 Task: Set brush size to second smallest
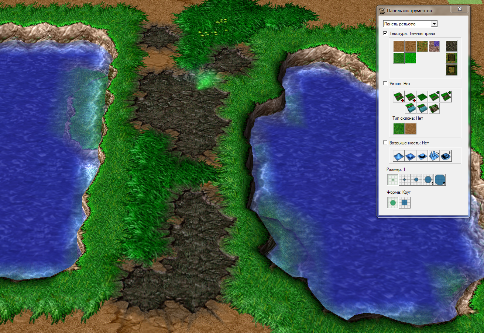[x=405, y=180]
